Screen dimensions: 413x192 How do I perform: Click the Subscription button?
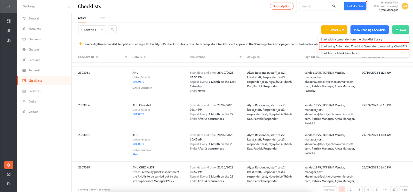pyautogui.click(x=282, y=6)
